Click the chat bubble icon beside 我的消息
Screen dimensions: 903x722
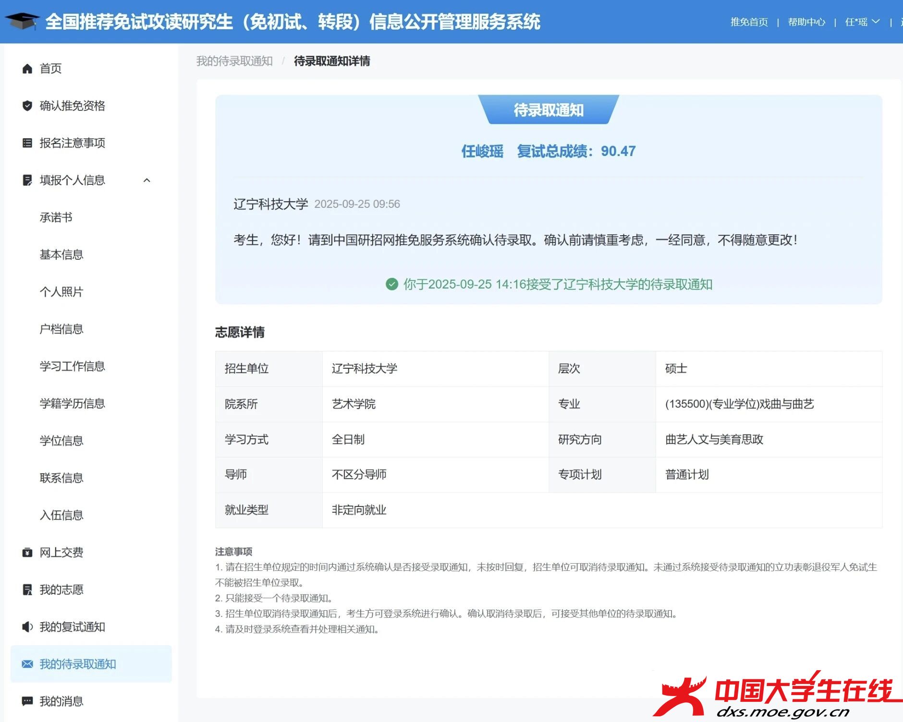27,701
